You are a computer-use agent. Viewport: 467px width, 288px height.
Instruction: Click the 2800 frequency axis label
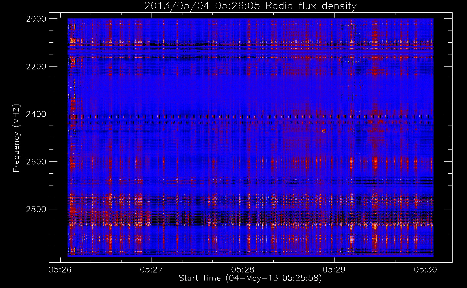tap(36, 209)
